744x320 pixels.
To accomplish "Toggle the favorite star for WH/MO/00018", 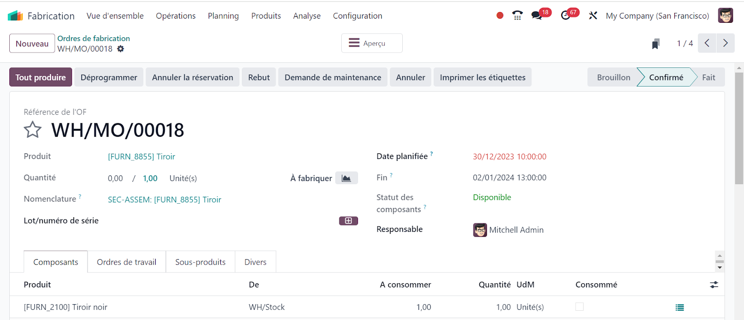I will pos(33,130).
